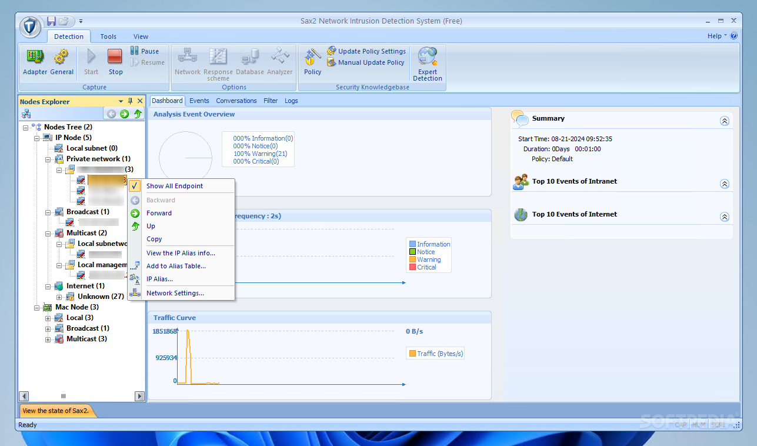757x446 pixels.
Task: Click the Warning orange legend swatch
Action: coord(412,259)
